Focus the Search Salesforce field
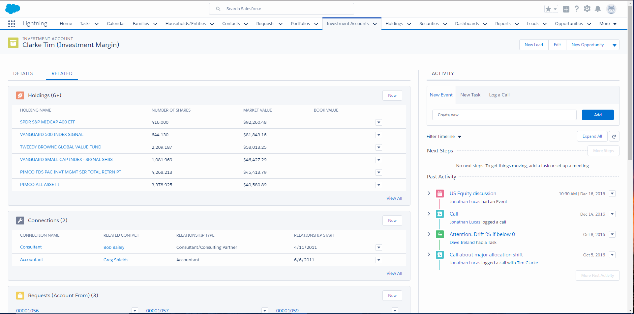The height and width of the screenshot is (314, 634). click(282, 9)
